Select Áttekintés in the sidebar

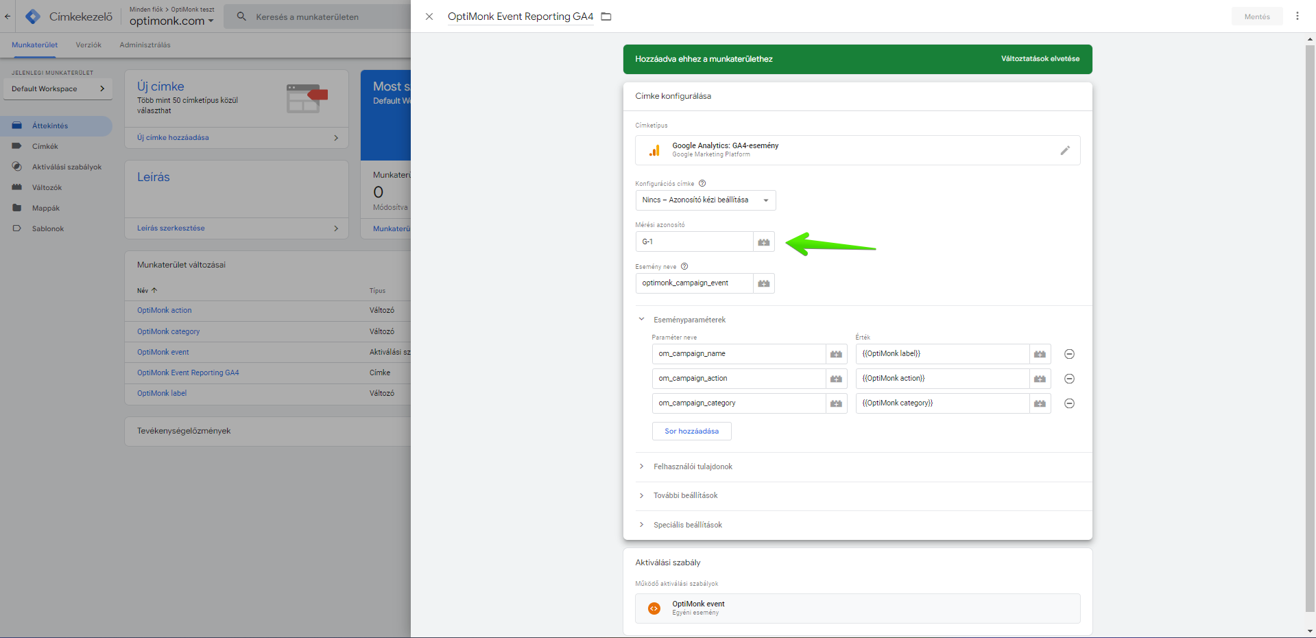pos(56,126)
